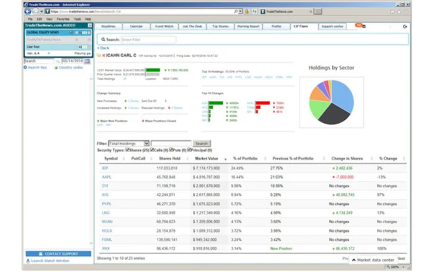Close the TradeTheNews.com browser tab
441x272 pixels.
click(x=310, y=12)
